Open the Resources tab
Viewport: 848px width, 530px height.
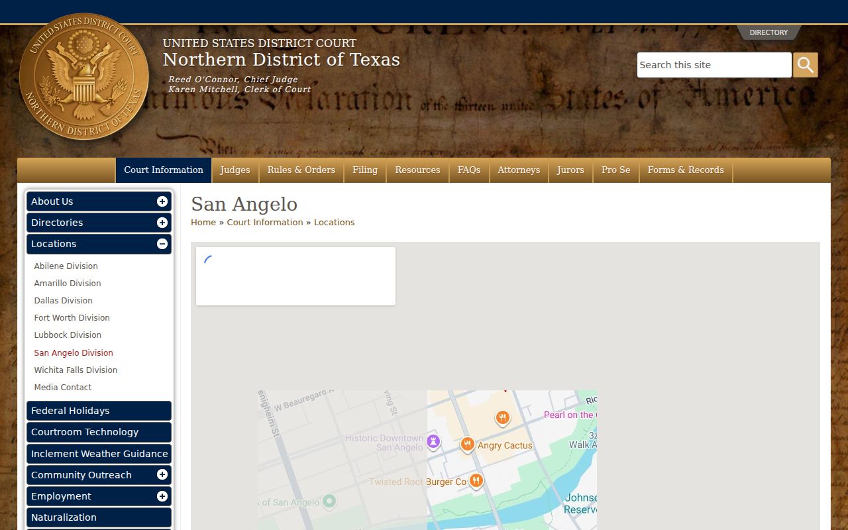click(x=417, y=170)
